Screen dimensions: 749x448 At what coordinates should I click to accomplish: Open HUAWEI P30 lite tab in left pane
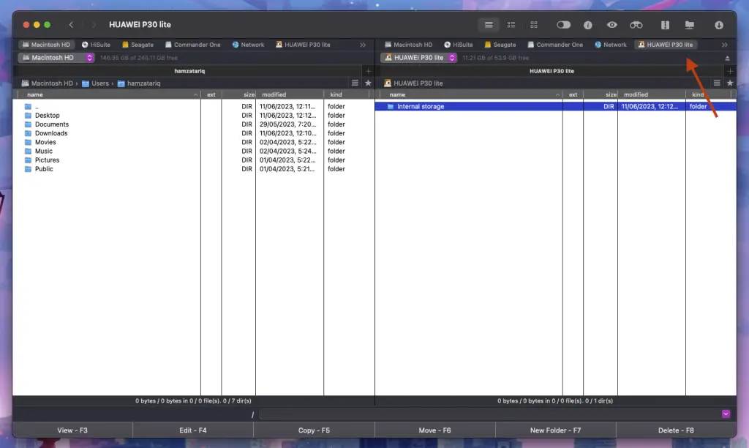coord(303,45)
